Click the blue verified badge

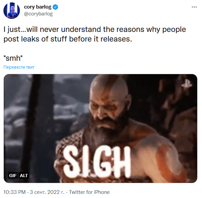pyautogui.click(x=56, y=7)
